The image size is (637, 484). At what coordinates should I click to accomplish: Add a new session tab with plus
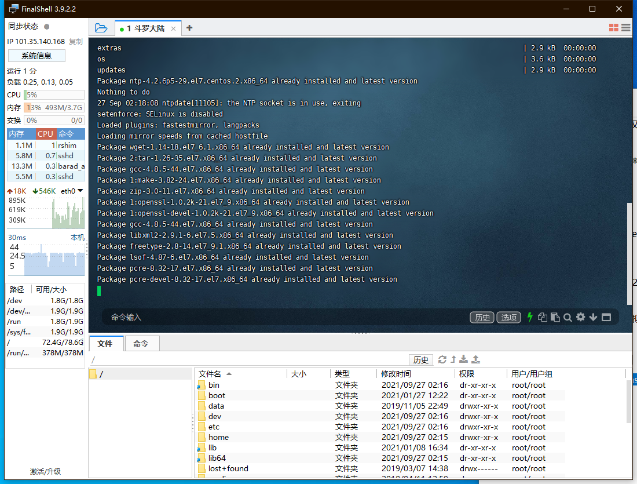[189, 28]
